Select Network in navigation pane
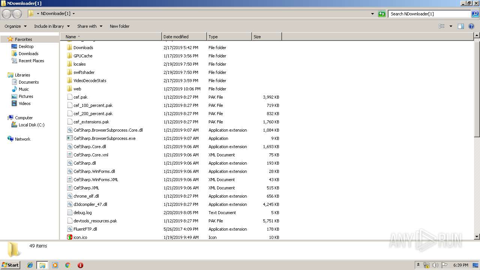Viewport: 480px width, 270px height. [x=22, y=139]
